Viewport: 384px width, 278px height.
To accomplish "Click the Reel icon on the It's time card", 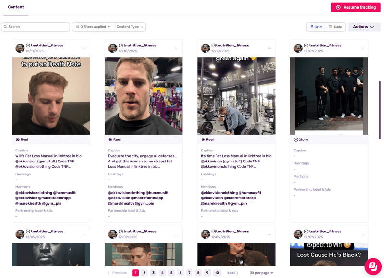I will point(203,139).
